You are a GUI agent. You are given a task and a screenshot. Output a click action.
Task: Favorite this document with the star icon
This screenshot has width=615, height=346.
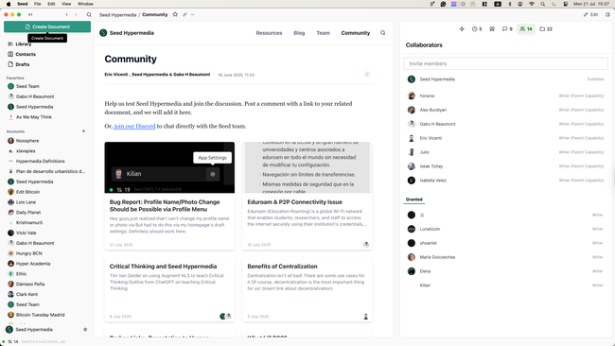click(175, 14)
